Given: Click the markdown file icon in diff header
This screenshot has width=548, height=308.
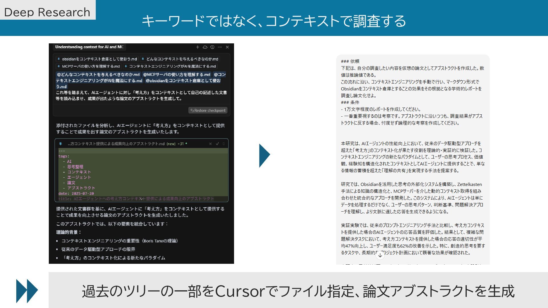Looking at the screenshot, I should coord(61,144).
